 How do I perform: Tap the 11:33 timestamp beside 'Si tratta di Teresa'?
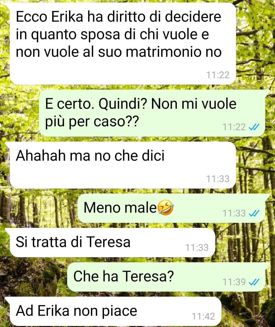click(x=197, y=248)
